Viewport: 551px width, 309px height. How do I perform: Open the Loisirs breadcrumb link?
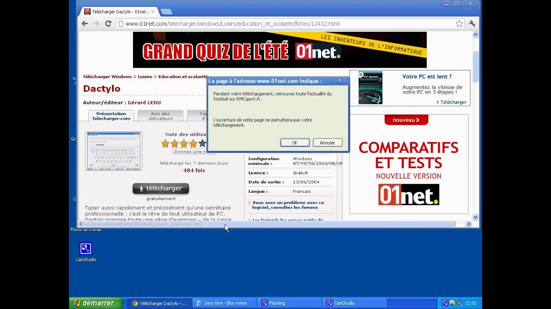[x=145, y=77]
